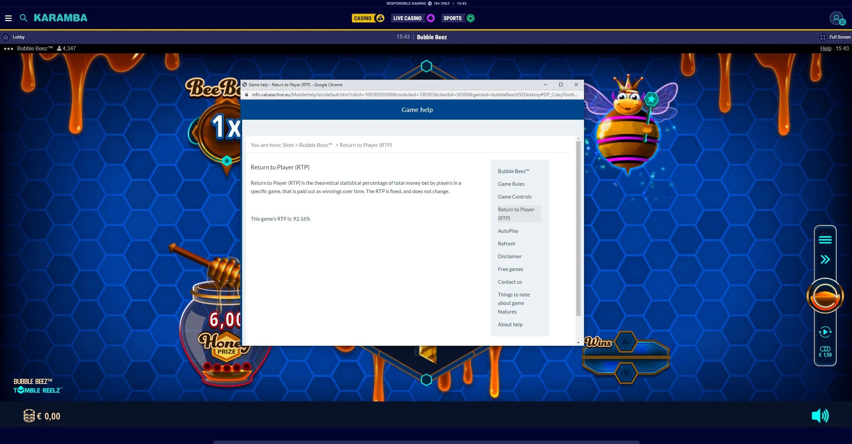Open the bet amount € 1,50 selector
This screenshot has width=852, height=444.
tap(825, 352)
